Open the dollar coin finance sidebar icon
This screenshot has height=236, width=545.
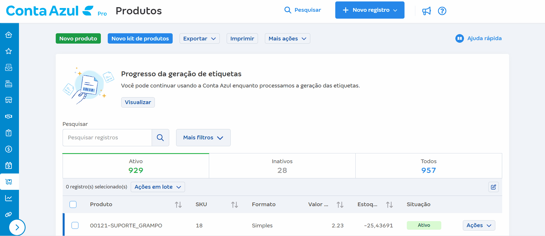(9, 149)
